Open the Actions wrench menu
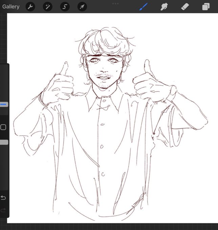The image size is (218, 230). click(30, 7)
